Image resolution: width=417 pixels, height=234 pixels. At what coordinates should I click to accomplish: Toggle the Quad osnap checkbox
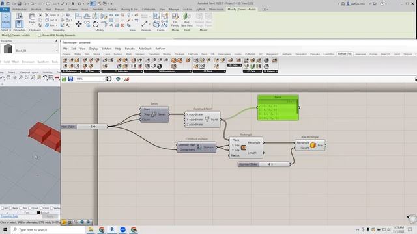coord(30,208)
